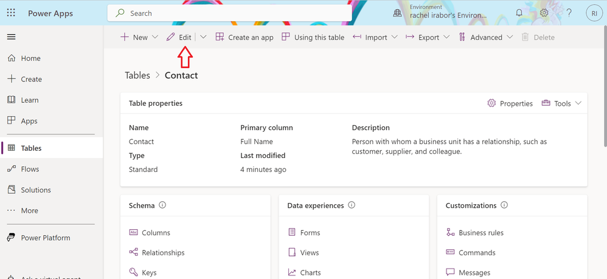Screen dimensions: 607x279
Task: Open the settings gear in header
Action: tap(544, 13)
